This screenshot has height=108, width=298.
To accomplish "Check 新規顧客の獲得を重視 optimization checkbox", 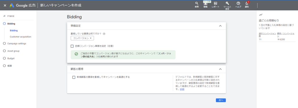I will pyautogui.click(x=74, y=77).
